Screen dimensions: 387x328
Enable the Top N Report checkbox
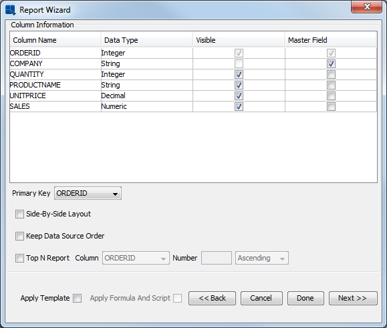click(x=19, y=259)
